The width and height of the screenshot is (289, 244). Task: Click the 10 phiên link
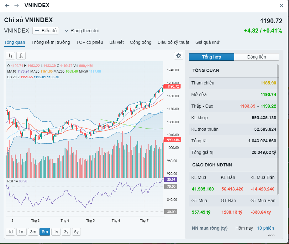pos(265,228)
